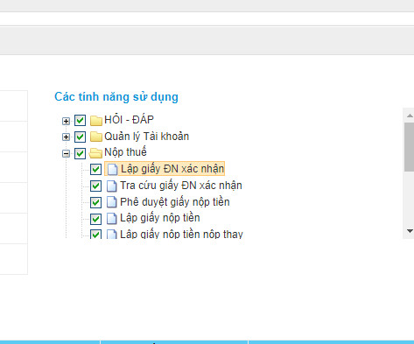The image size is (414, 344).
Task: Click document icon of Lập giấy nộp tiền nộp thay
Action: click(x=111, y=235)
